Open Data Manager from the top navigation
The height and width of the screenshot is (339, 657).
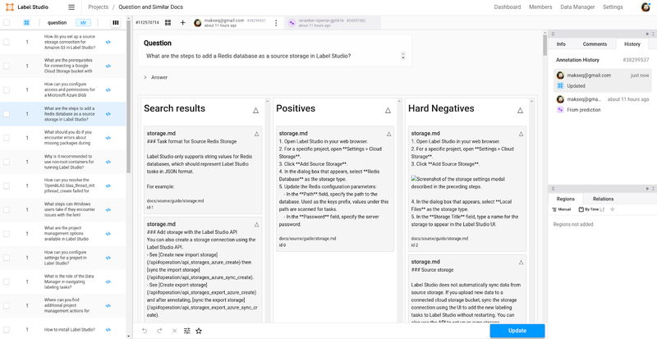click(x=577, y=7)
